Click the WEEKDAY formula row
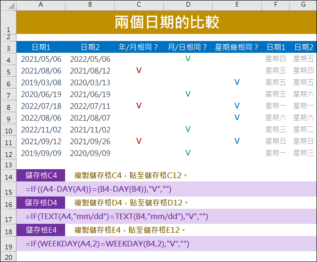Image resolution: width=317 pixels, height=262 pixels. pyautogui.click(x=167, y=244)
